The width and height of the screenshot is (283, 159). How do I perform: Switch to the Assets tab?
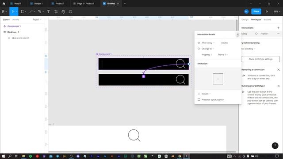coord(16,19)
